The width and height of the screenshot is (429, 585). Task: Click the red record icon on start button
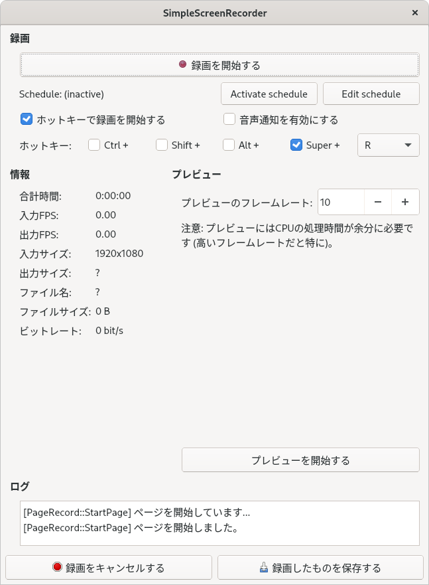(x=182, y=64)
